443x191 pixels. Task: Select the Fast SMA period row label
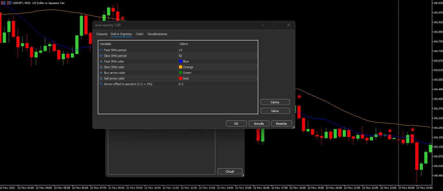click(x=115, y=50)
